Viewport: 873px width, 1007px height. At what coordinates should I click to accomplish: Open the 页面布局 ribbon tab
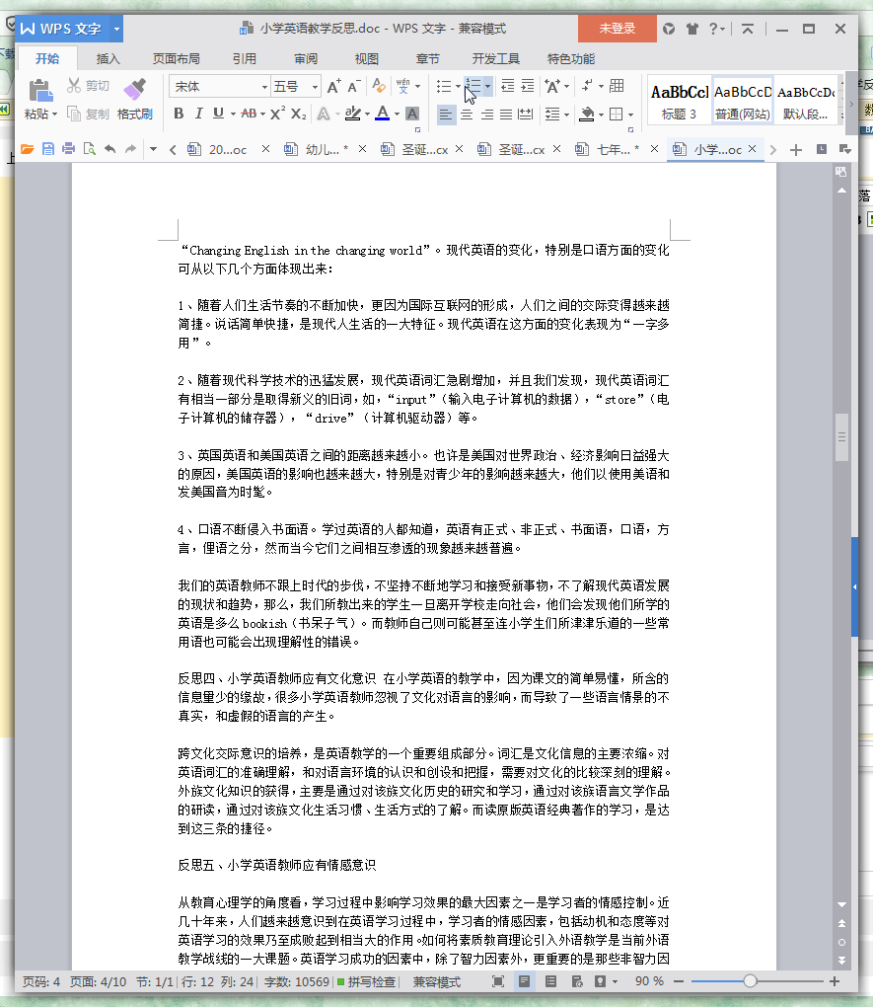point(176,58)
